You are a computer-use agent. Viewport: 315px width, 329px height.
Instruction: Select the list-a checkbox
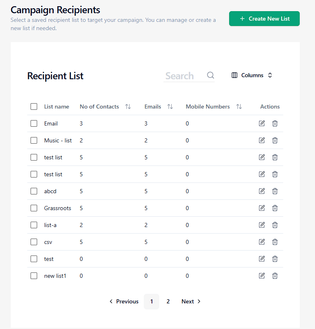(x=34, y=225)
